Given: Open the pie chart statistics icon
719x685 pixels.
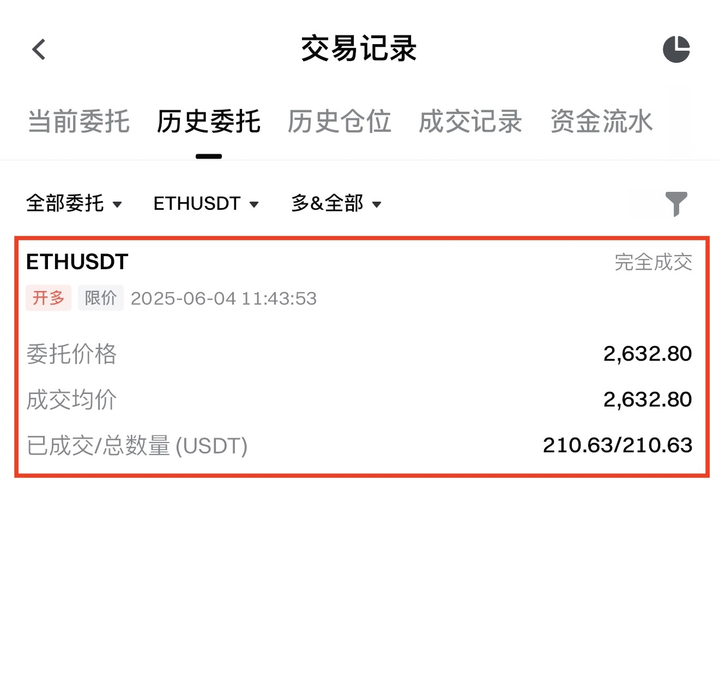Looking at the screenshot, I should click(x=676, y=50).
